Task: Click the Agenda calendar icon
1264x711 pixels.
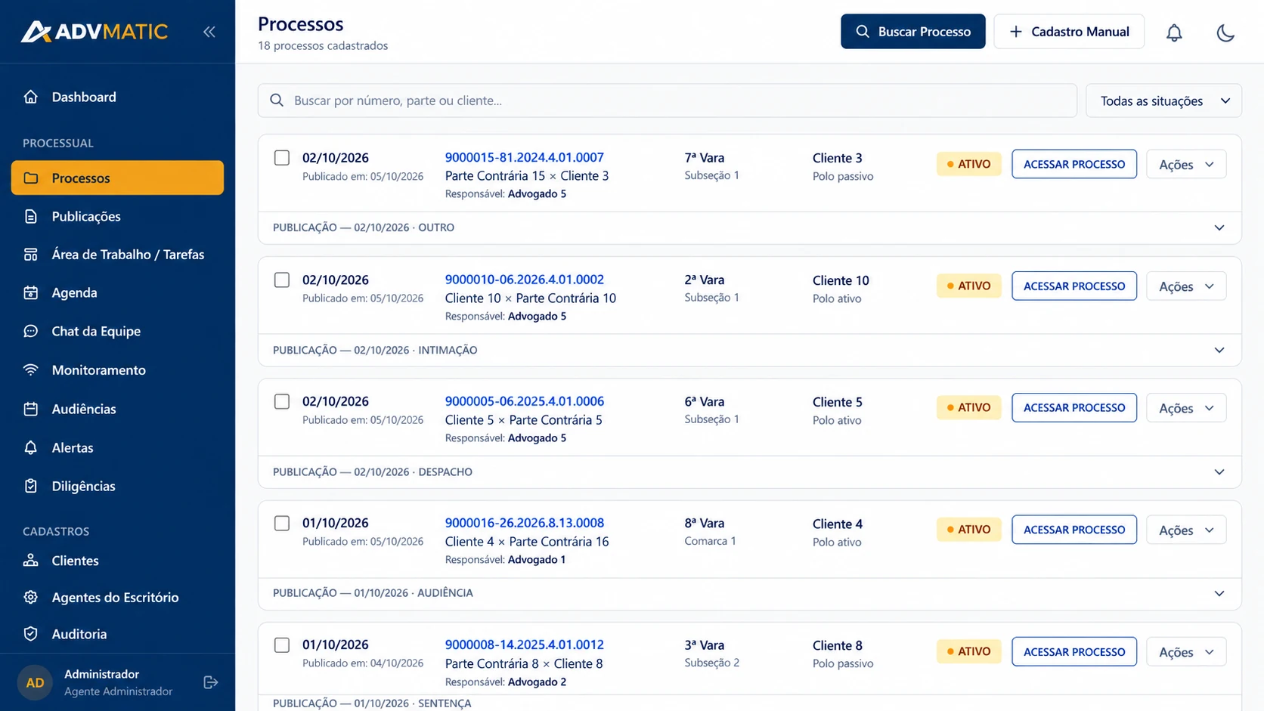Action: 31,292
